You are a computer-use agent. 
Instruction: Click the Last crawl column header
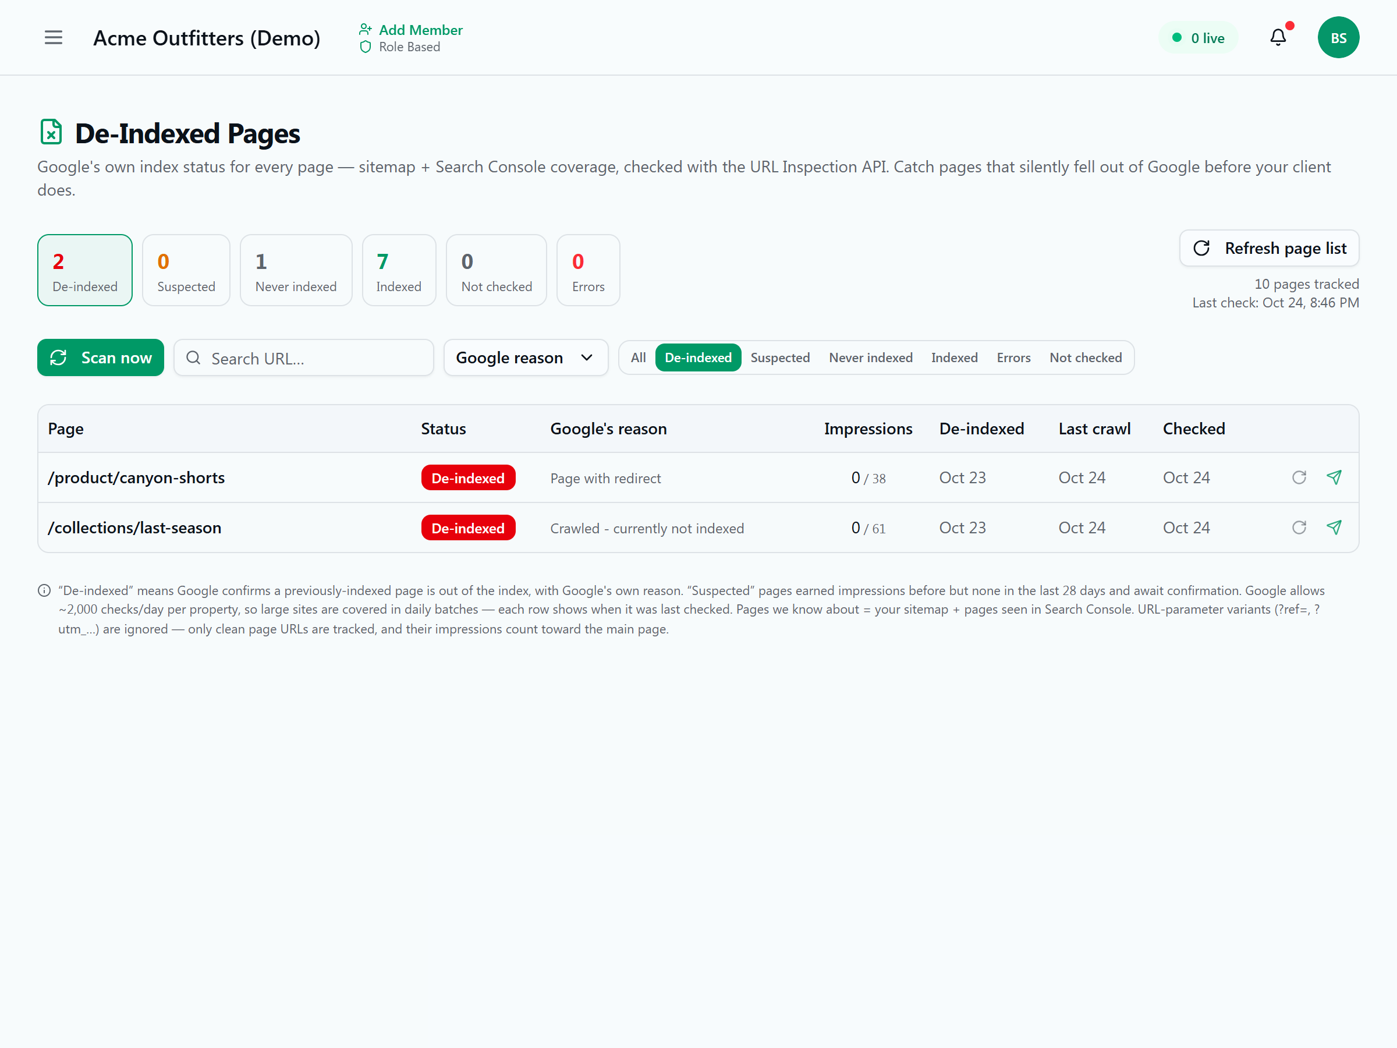pos(1094,429)
